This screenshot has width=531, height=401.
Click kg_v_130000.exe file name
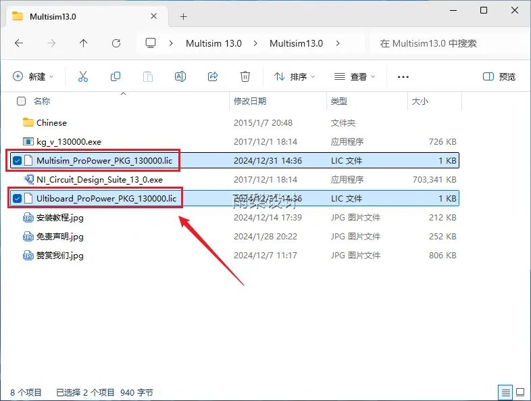[69, 142]
